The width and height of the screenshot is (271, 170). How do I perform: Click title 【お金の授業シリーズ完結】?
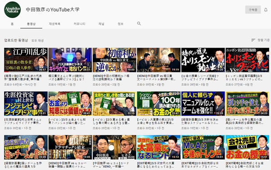click(x=200, y=77)
